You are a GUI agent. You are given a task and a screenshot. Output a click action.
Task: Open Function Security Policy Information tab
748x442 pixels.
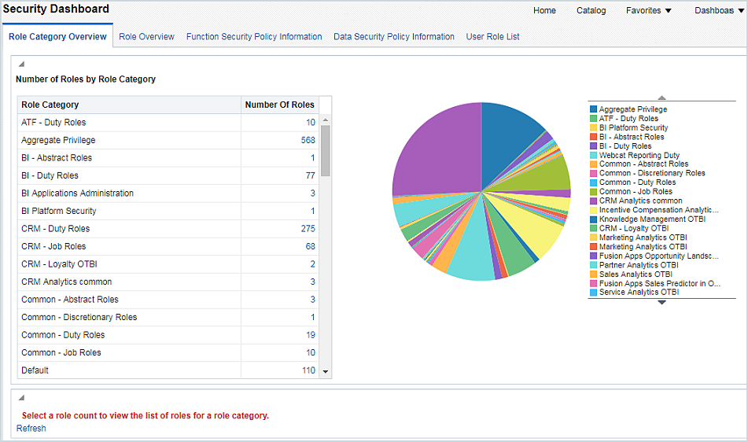pos(254,36)
